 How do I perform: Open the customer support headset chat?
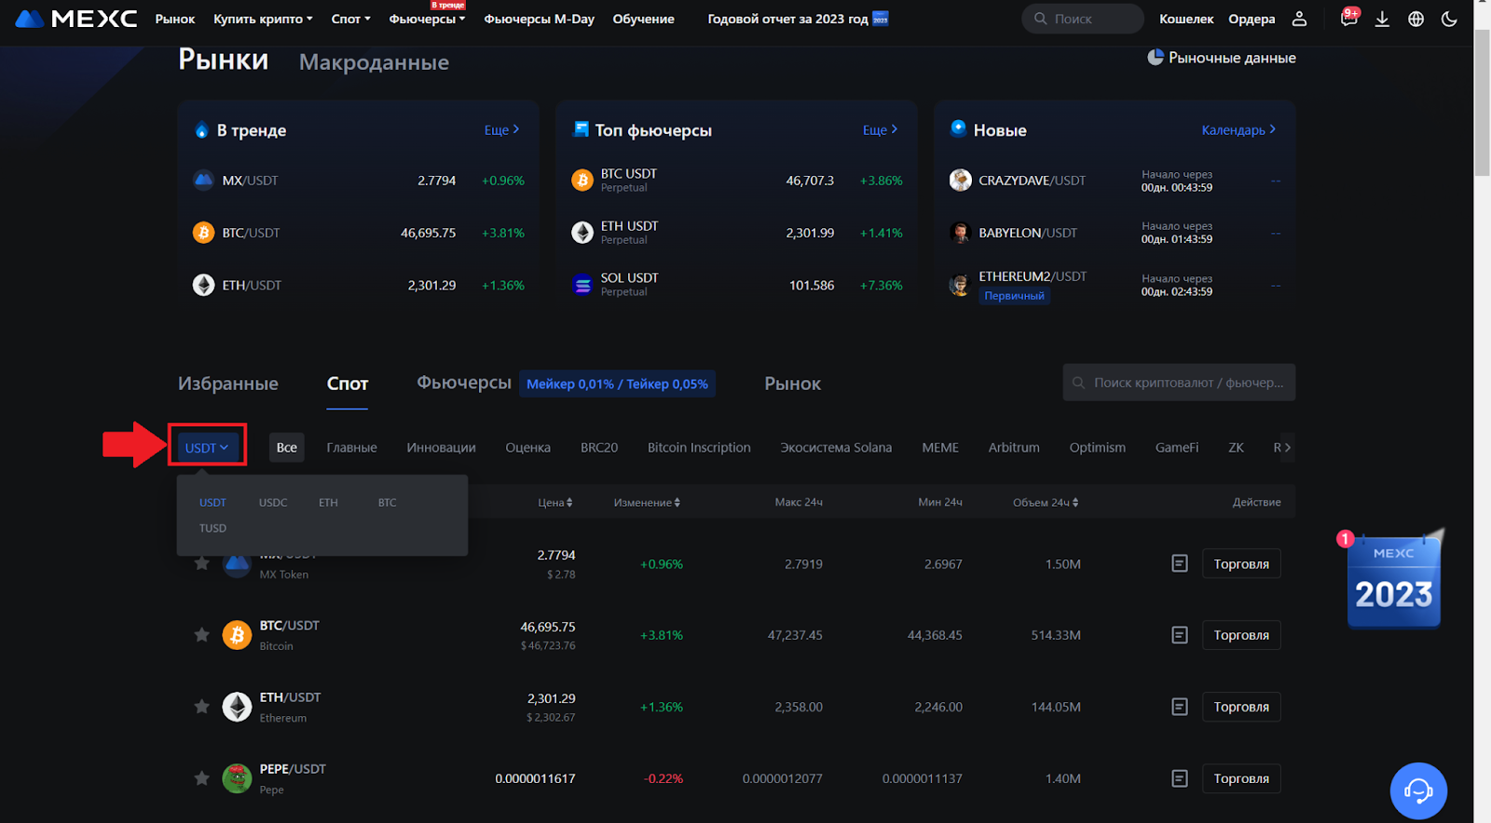pos(1418,791)
